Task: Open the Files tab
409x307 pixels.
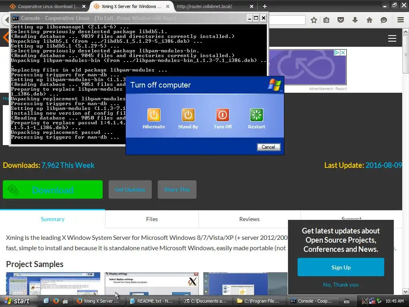Action: 152,219
